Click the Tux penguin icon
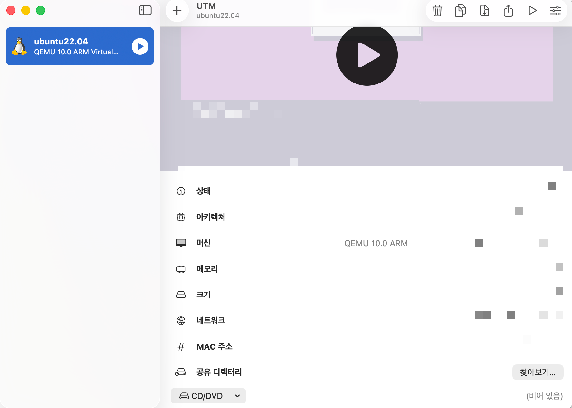This screenshot has height=408, width=572. tap(19, 47)
